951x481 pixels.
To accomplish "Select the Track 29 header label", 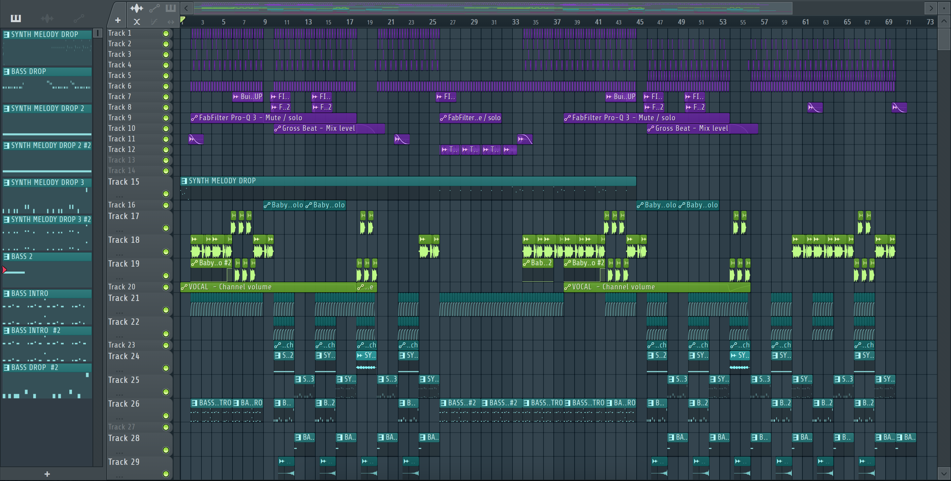I will point(124,462).
